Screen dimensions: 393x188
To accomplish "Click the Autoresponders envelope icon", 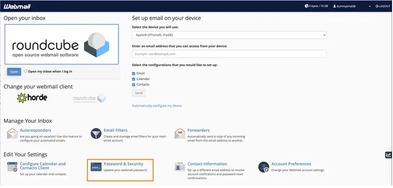I will coord(12,133).
